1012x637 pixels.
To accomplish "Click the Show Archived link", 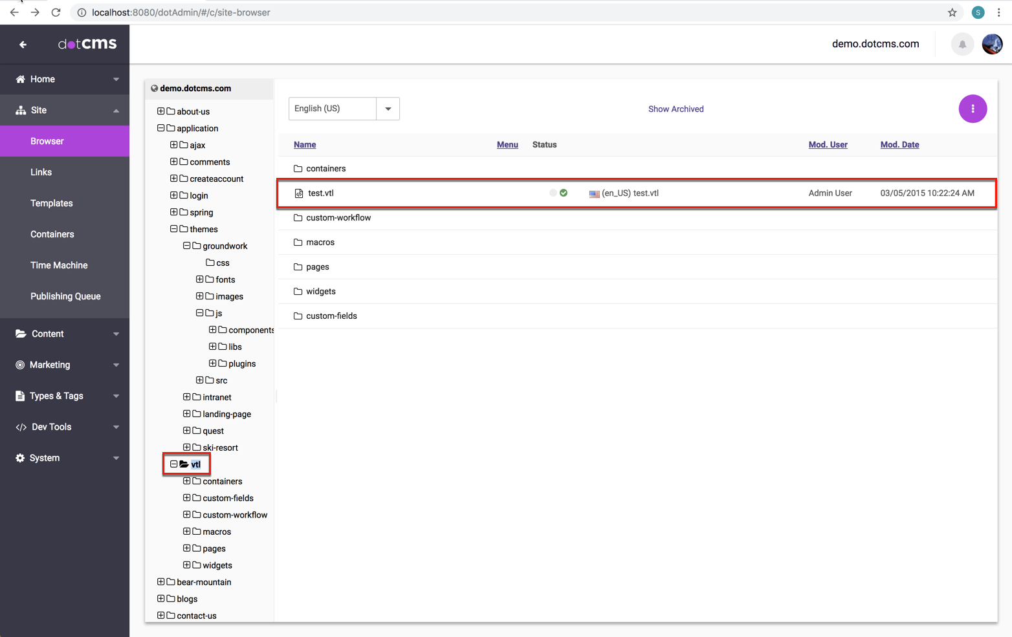I will tap(676, 109).
